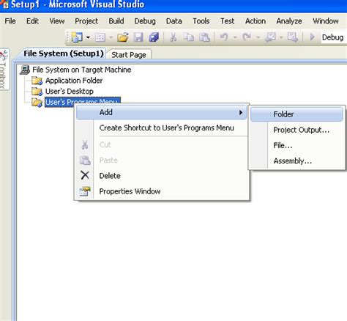
Task: Open the Project menu
Action: point(86,21)
